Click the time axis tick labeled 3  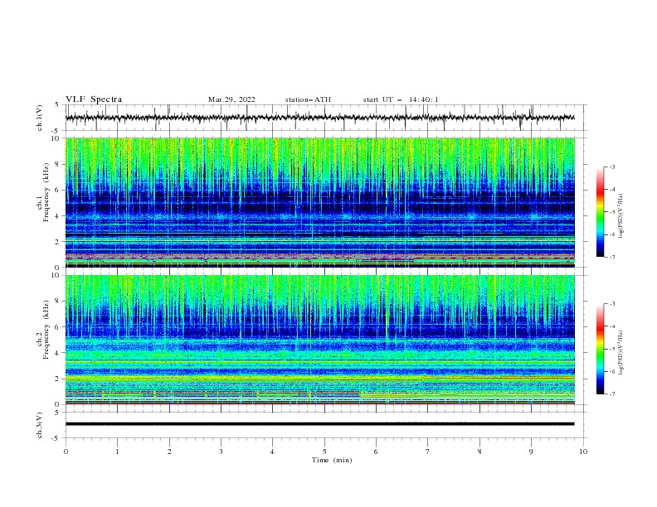pos(221,451)
